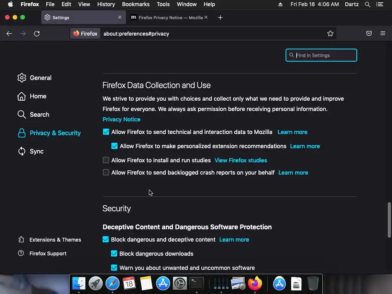Image resolution: width=392 pixels, height=294 pixels.
Task: Click the Spotlight search icon in menu bar
Action: pyautogui.click(x=367, y=4)
